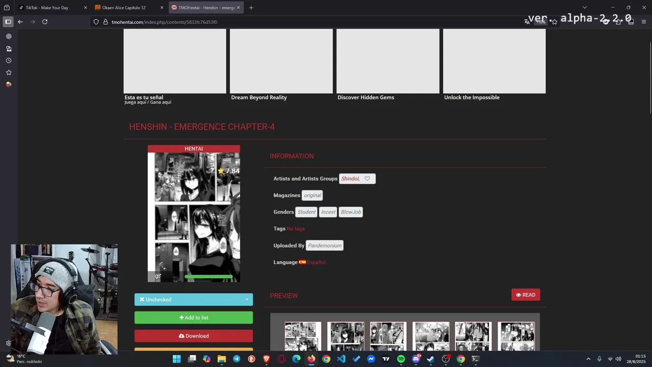Reset the 110% zoom level badge
652x367 pixels.
point(540,22)
